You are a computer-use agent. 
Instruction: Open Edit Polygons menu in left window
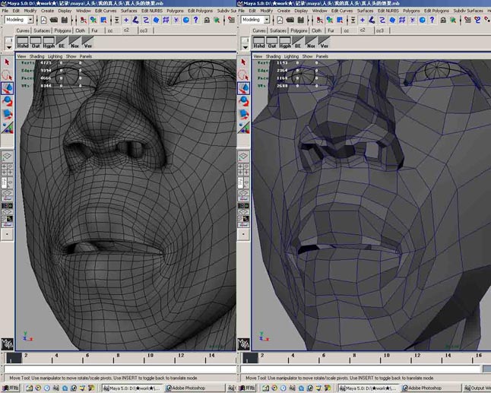point(201,11)
